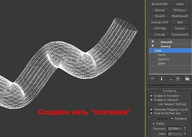Uncheck Generate Mapping Coords.
192x137 pixels.
tap(151, 109)
